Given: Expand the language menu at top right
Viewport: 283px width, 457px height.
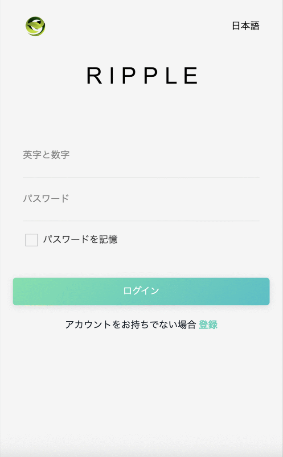Looking at the screenshot, I should point(246,26).
